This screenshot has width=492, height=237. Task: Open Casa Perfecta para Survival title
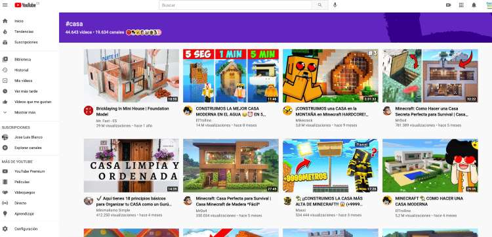[233, 202]
